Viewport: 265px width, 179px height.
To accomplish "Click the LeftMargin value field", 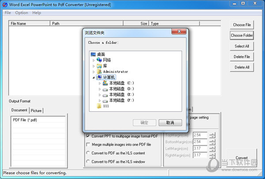I will tap(200, 148).
